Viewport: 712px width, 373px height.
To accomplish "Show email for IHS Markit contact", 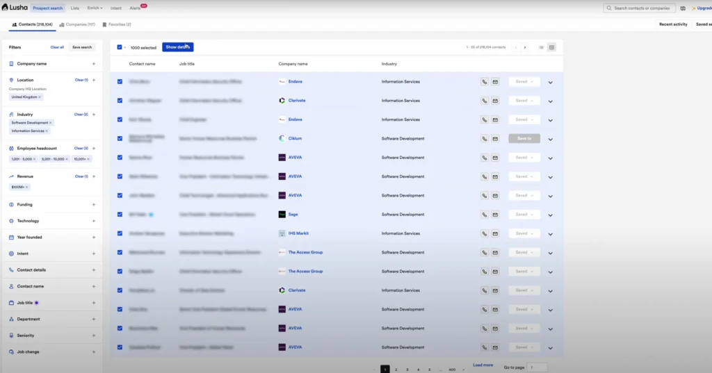I will point(495,233).
